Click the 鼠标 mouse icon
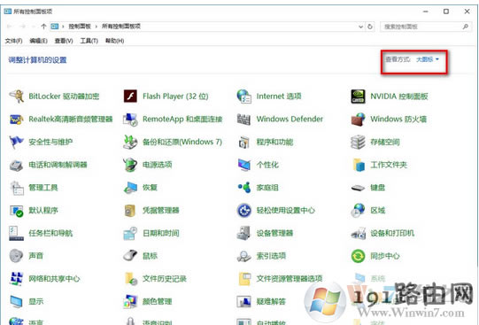The width and height of the screenshot is (479, 325). 130,256
